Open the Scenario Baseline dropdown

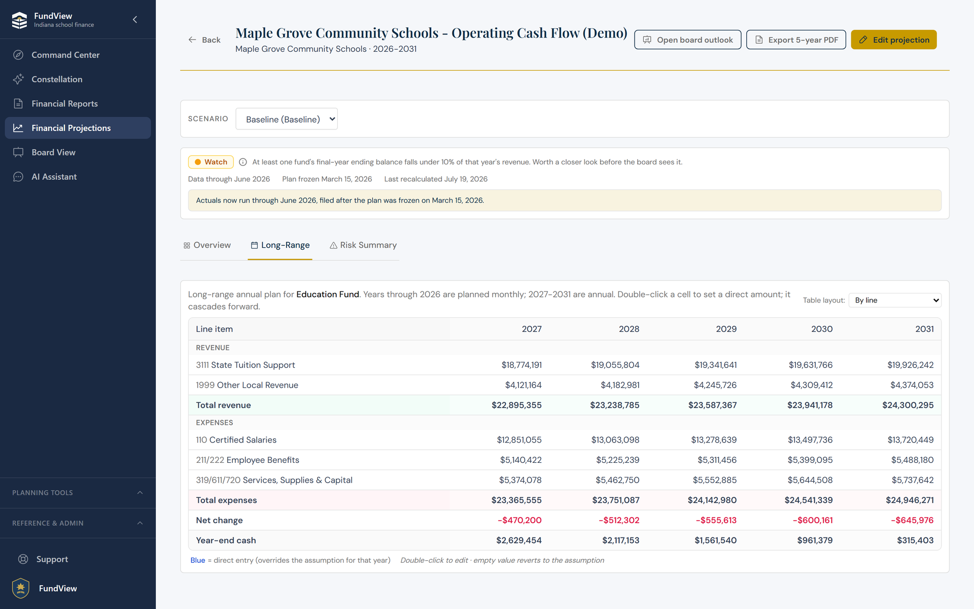point(287,119)
